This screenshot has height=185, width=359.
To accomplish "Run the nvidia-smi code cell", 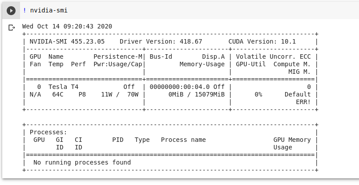I will point(12,10).
